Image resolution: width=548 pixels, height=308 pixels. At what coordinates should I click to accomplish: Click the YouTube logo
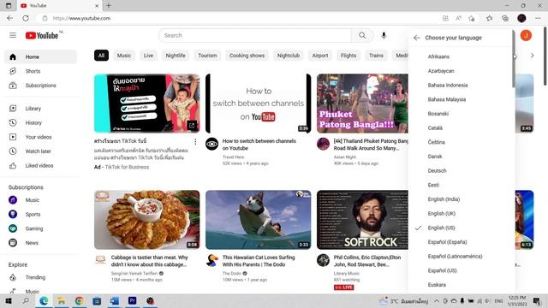point(42,35)
